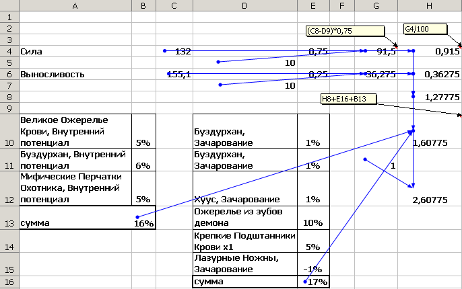Click the (C8-D9)*0,75 comment box
The image size is (462, 289).
[x=345, y=31]
